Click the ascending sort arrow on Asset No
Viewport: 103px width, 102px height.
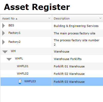click(17, 19)
